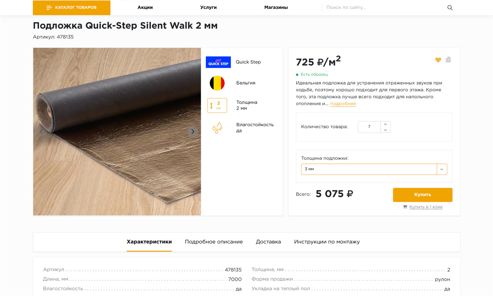Viewport: 493px width, 296px height.
Task: Click the compare bar chart icon
Action: coord(448,60)
